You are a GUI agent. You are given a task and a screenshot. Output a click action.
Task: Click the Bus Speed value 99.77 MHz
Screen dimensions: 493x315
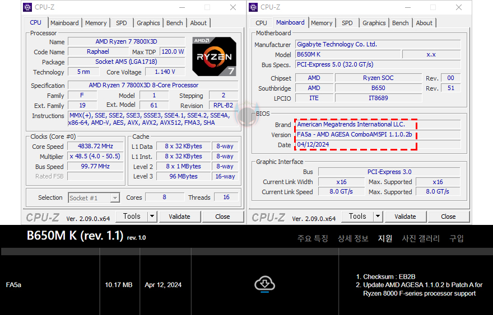tap(96, 166)
